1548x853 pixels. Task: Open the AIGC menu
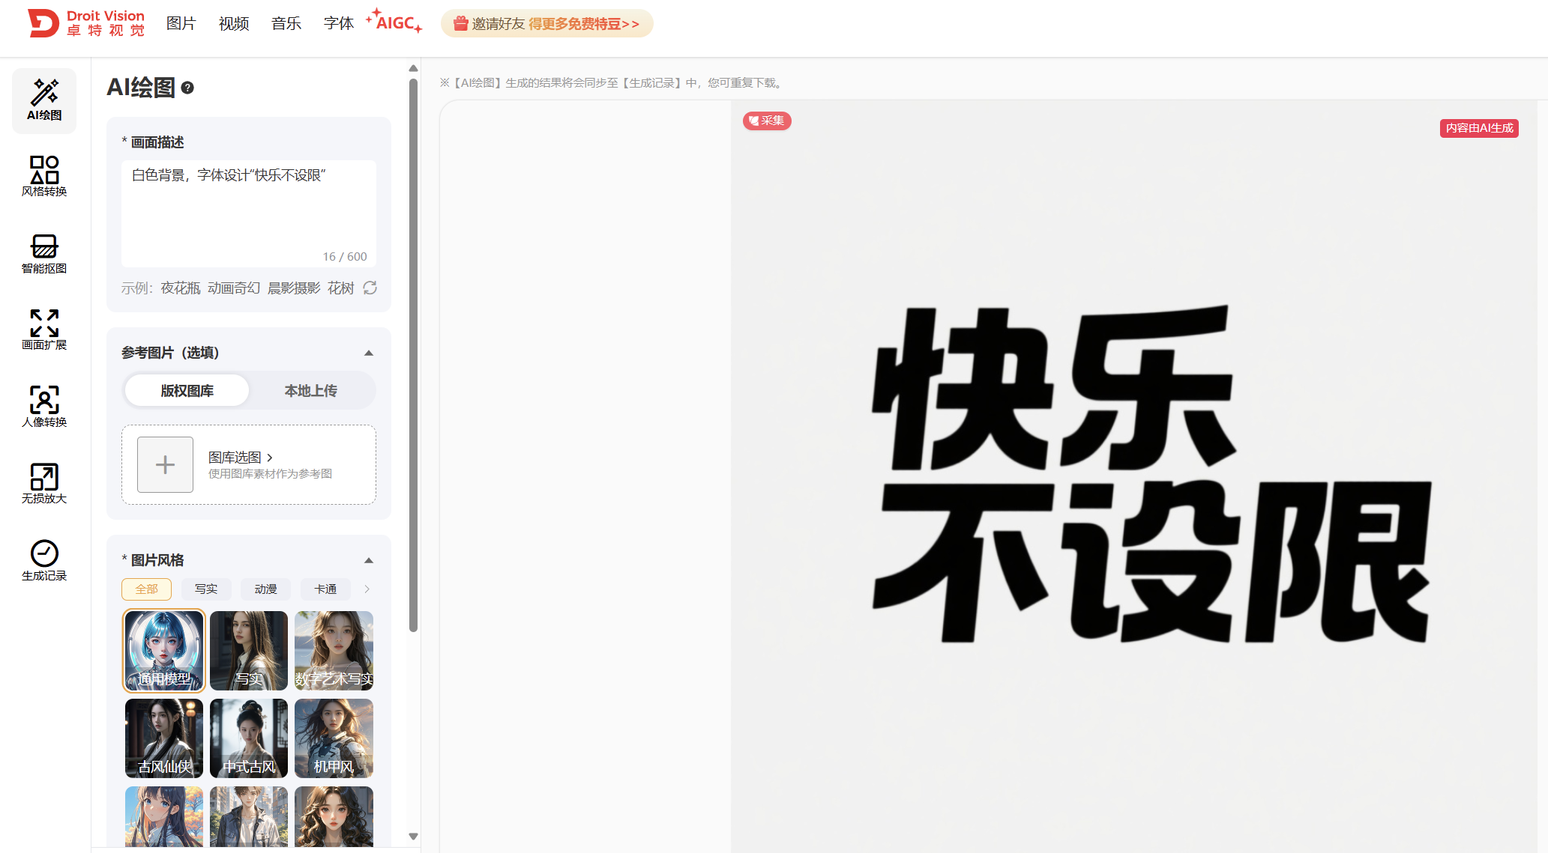[x=395, y=22]
